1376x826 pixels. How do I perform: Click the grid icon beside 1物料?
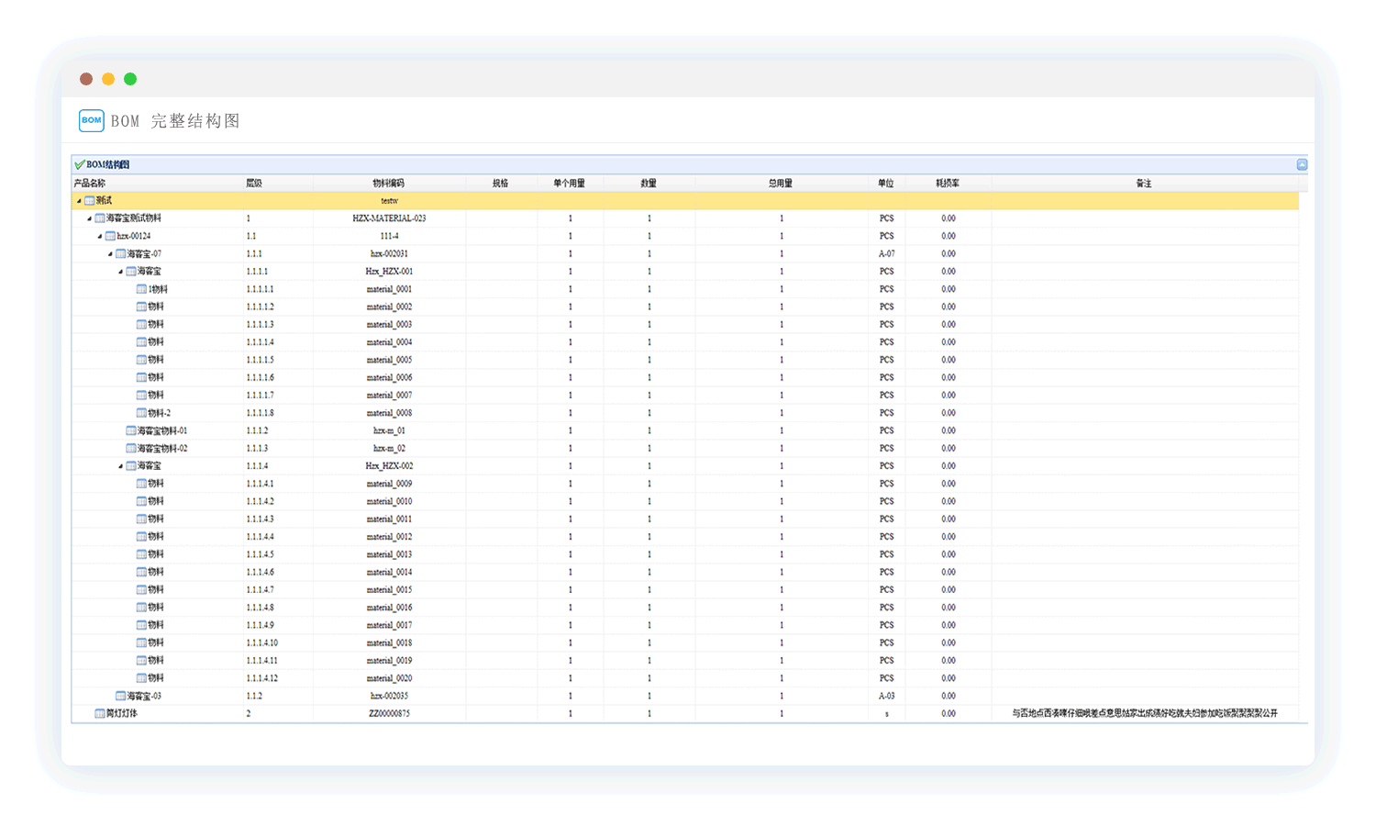(141, 289)
